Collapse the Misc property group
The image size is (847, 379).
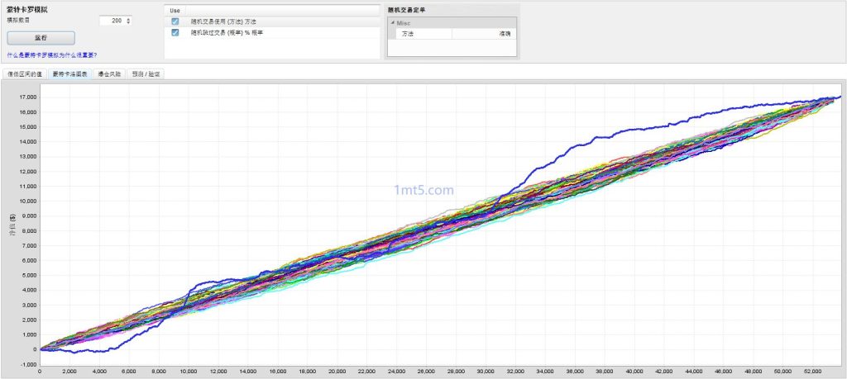393,23
